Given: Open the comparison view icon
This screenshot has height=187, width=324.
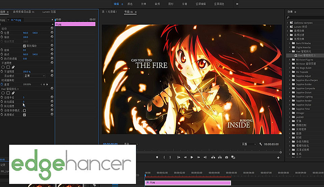Looking at the screenshot, I should click(233, 157).
